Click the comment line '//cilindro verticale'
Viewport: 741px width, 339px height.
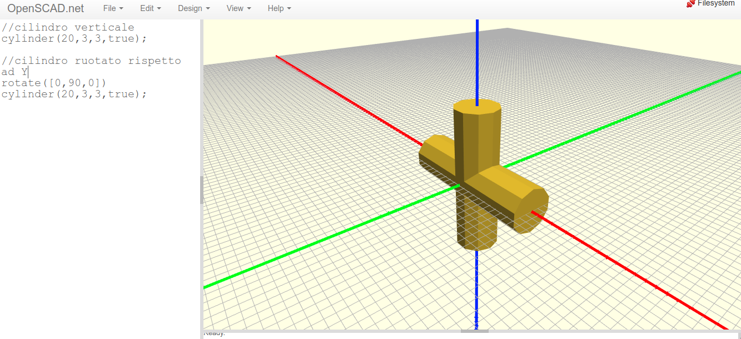click(x=68, y=27)
